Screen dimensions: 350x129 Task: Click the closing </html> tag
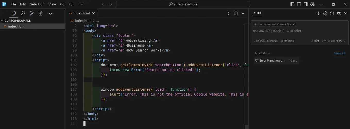91,119
